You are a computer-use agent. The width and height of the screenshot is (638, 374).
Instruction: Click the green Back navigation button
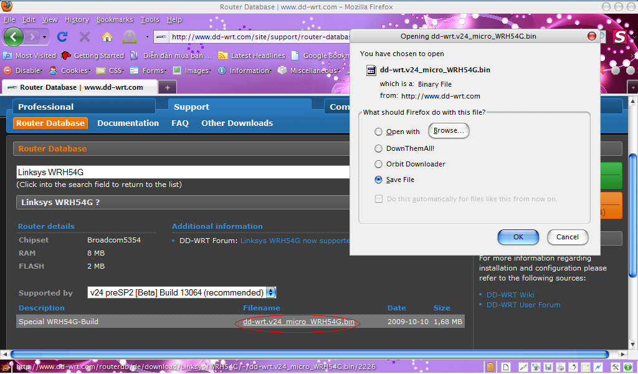pos(14,37)
